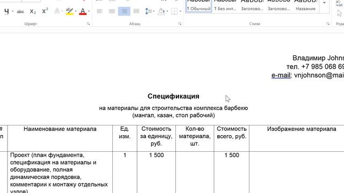Apply yellow text highlight color
Image resolution: width=344 pixels, height=193 pixels.
69,11
